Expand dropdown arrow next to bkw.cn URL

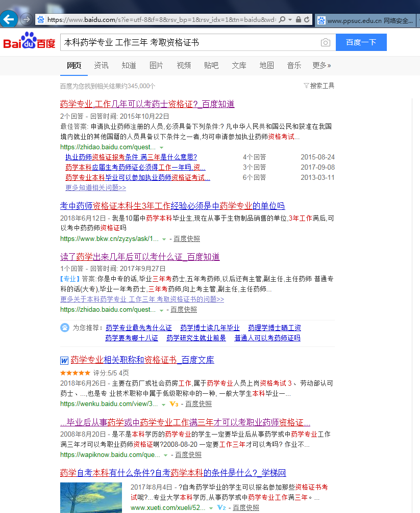pos(164,239)
